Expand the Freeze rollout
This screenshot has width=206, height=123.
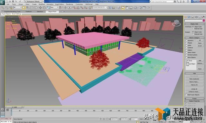[x=194, y=99]
